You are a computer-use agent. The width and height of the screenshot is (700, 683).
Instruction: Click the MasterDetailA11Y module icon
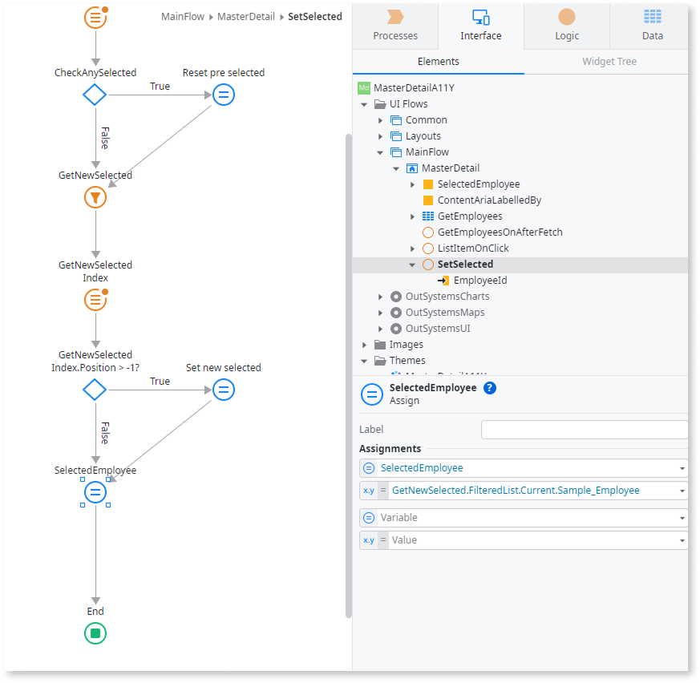(364, 88)
